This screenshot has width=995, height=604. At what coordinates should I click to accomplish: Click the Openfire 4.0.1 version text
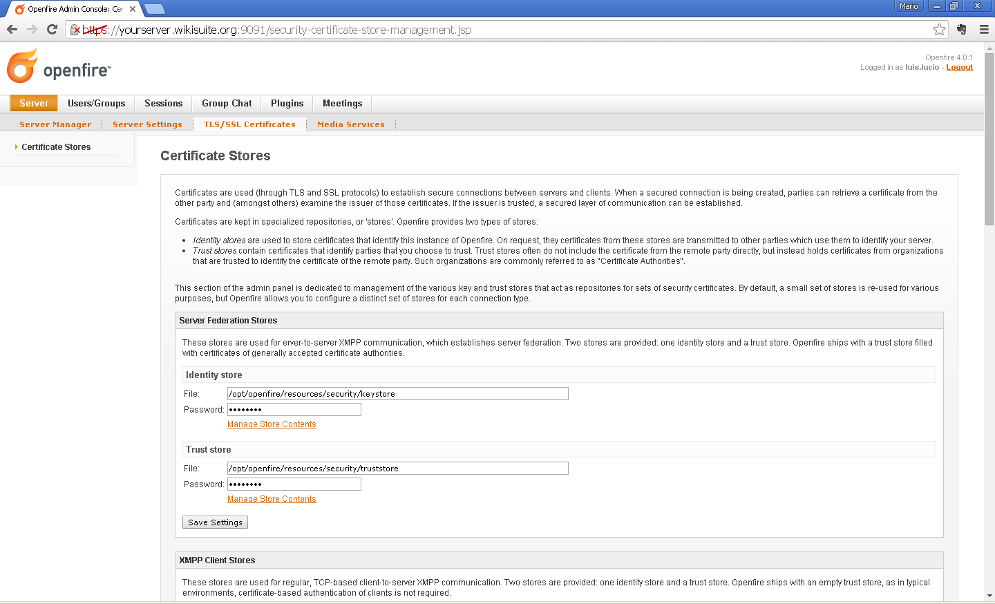(949, 57)
